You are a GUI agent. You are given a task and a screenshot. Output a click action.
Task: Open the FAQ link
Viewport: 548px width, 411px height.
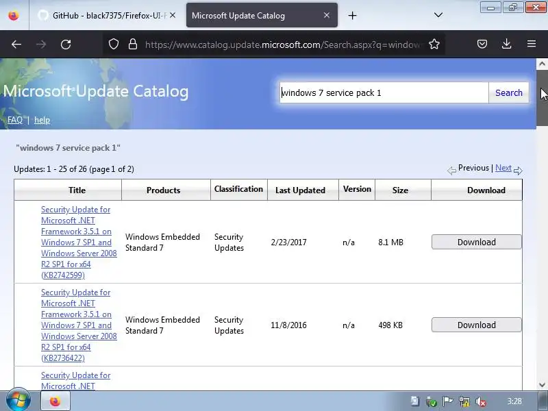coord(15,120)
